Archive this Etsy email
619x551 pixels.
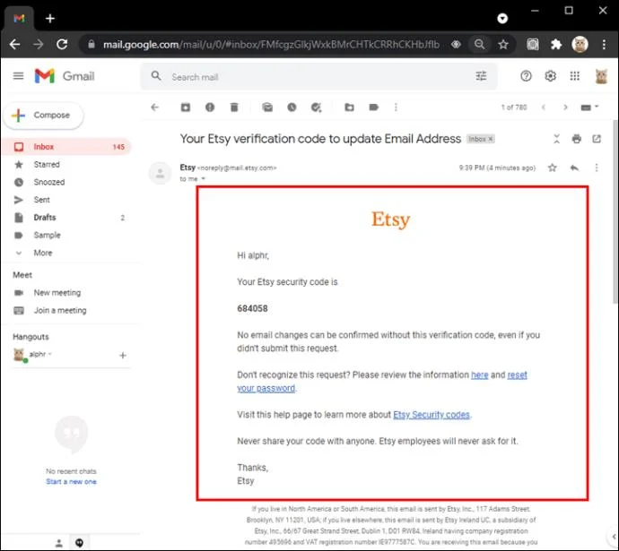186,108
